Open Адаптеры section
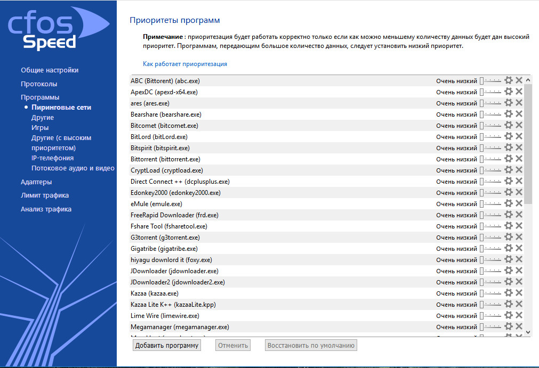This screenshot has width=539, height=368. (36, 182)
